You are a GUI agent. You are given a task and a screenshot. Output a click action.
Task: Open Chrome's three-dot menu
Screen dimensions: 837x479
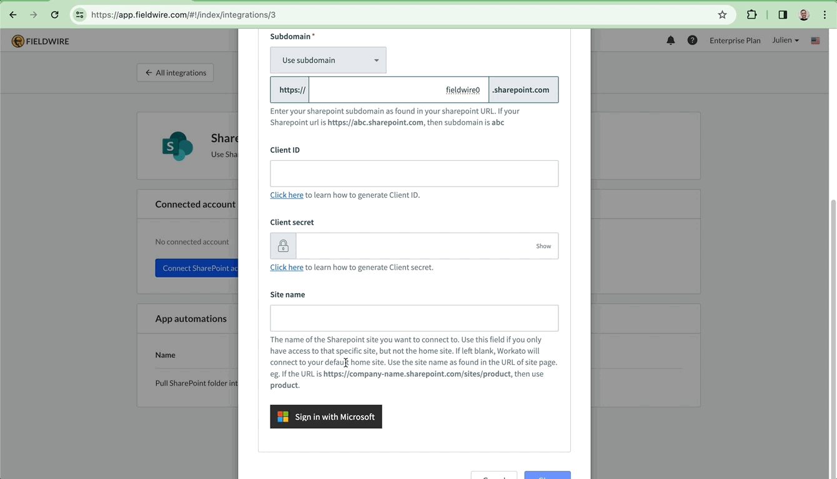(825, 14)
